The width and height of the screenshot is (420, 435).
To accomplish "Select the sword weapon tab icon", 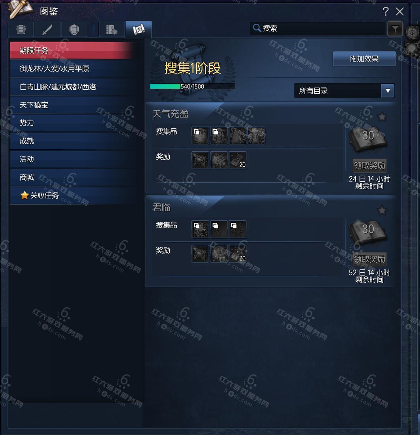I will click(x=47, y=29).
